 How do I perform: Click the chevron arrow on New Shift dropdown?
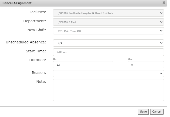click(161, 31)
